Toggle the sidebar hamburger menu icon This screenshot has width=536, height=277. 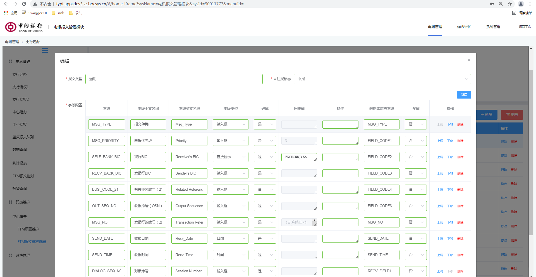tap(45, 50)
